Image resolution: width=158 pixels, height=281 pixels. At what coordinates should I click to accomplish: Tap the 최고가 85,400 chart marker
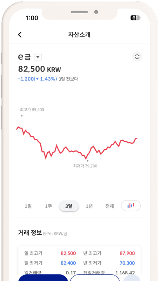click(32, 110)
